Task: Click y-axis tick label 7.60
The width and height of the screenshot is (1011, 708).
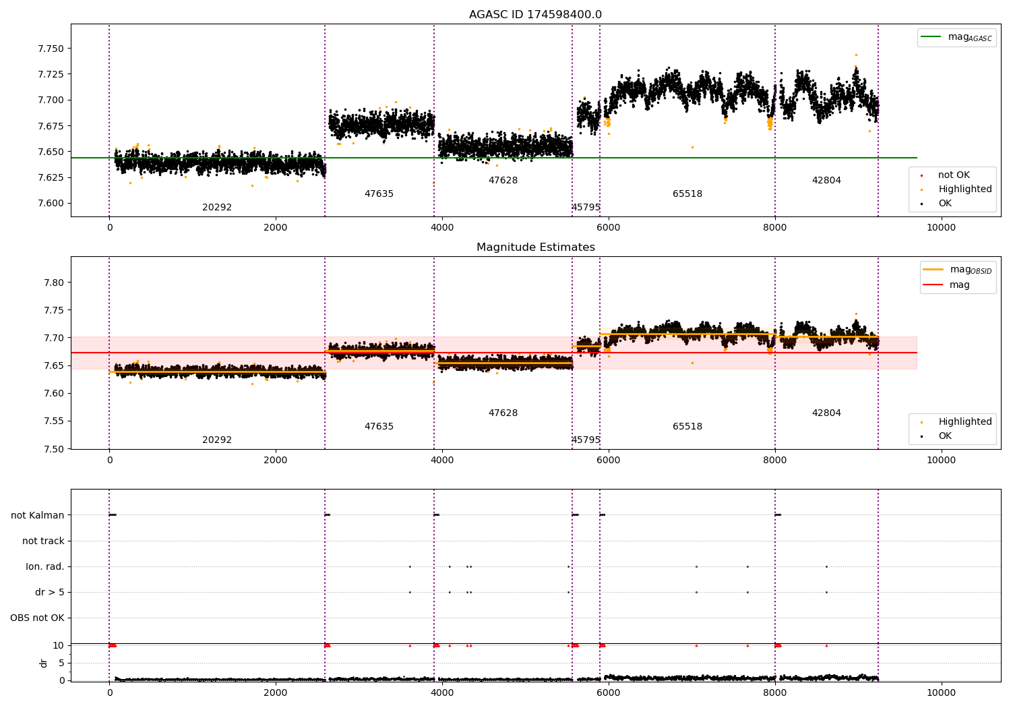Action: (54, 394)
